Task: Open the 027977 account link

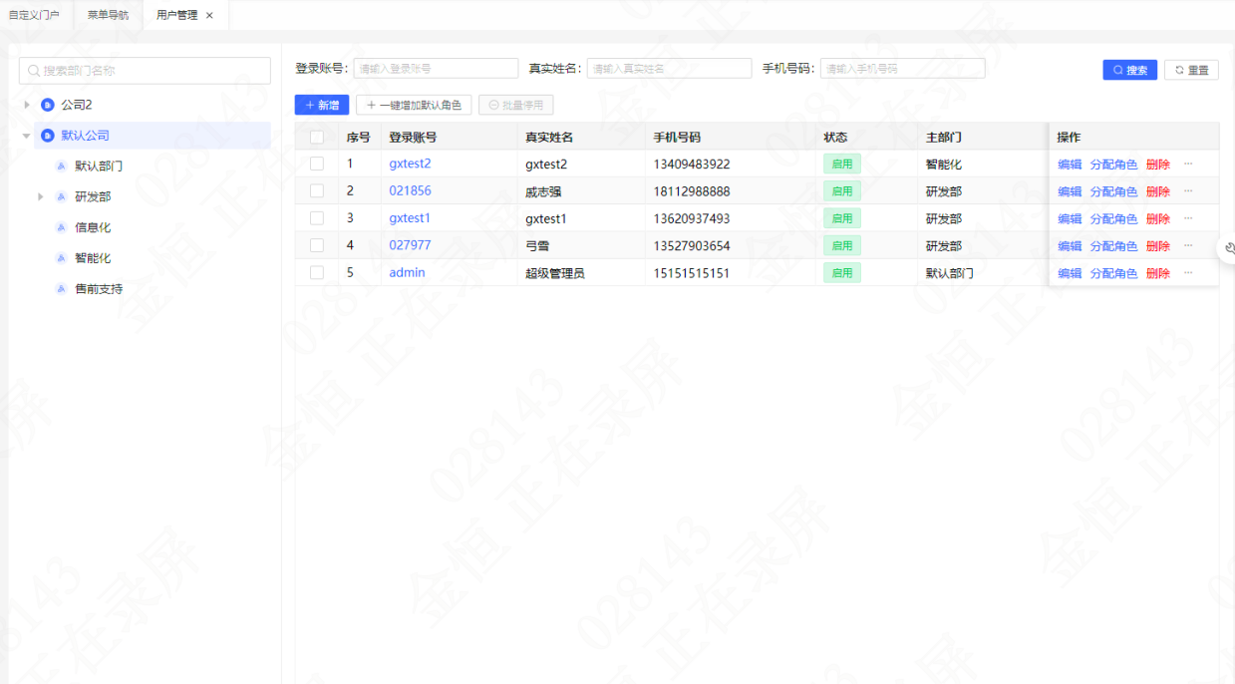Action: tap(410, 245)
